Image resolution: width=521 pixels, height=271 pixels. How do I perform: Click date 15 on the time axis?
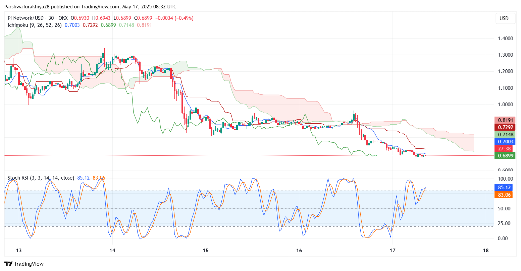206,251
